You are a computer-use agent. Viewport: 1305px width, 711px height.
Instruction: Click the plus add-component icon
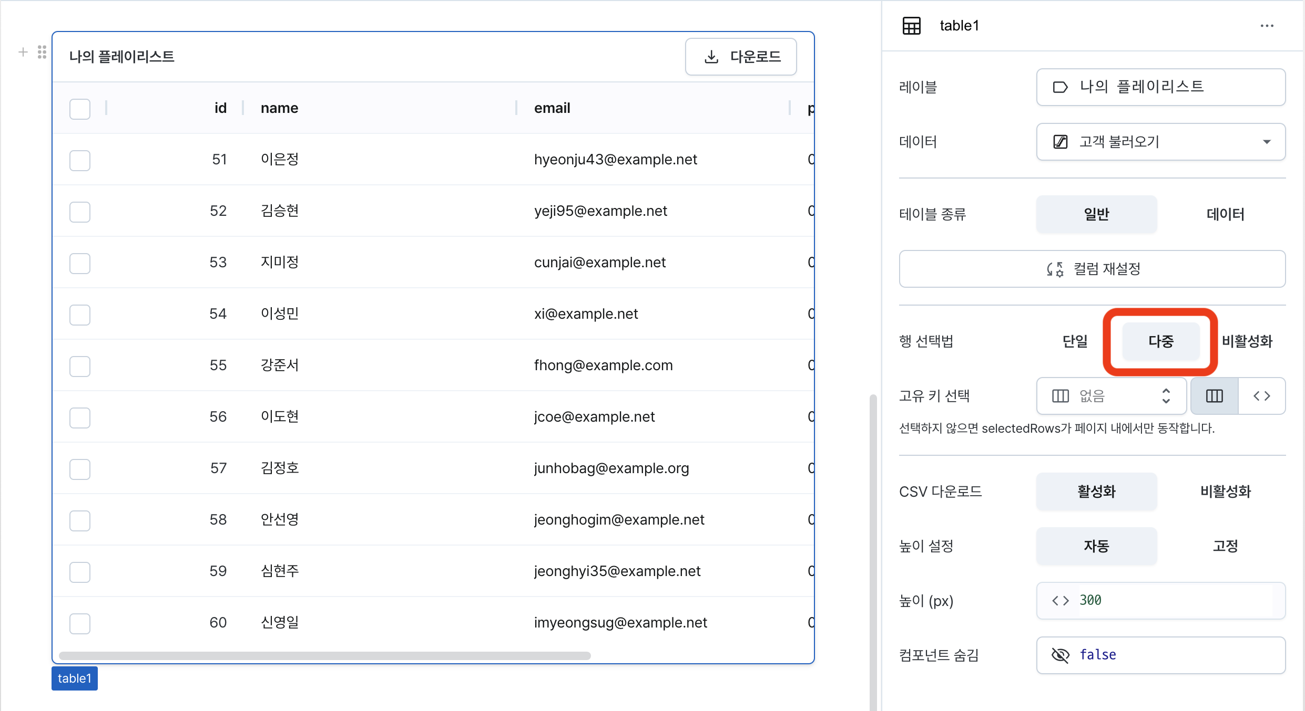pos(23,52)
